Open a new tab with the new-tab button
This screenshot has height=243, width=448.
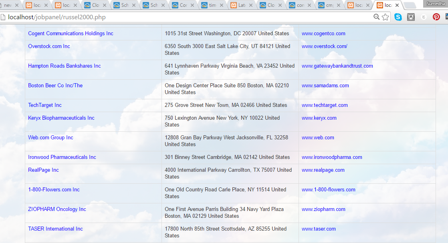[410, 5]
